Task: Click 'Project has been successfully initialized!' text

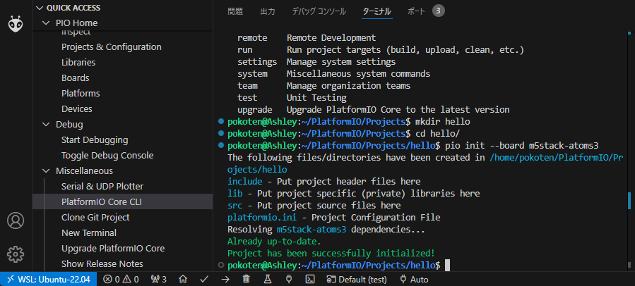Action: click(x=331, y=254)
